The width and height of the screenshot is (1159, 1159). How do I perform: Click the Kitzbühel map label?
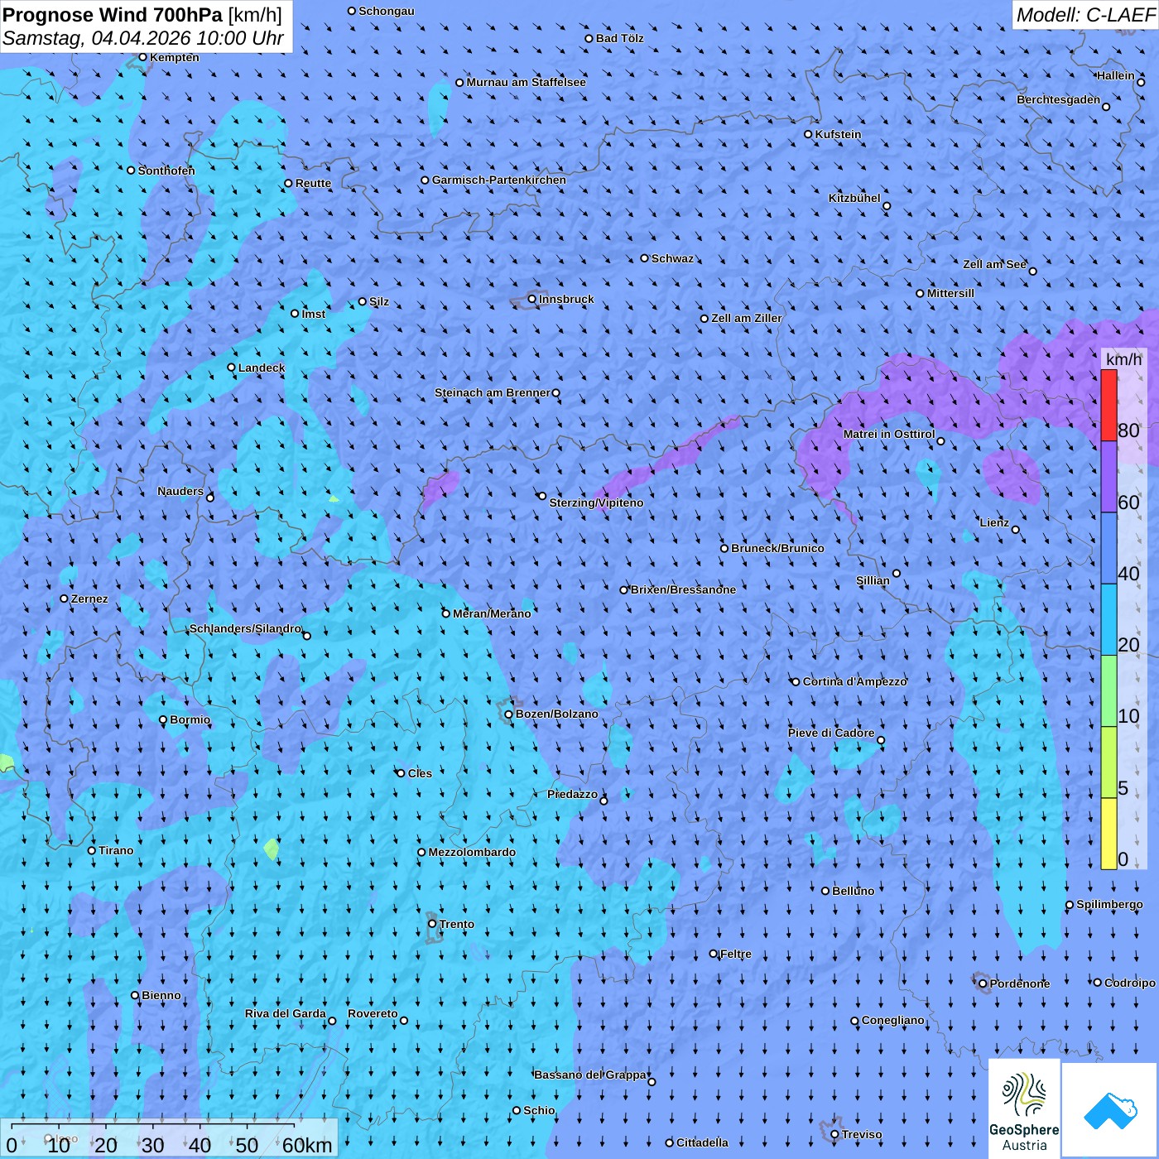pos(854,198)
